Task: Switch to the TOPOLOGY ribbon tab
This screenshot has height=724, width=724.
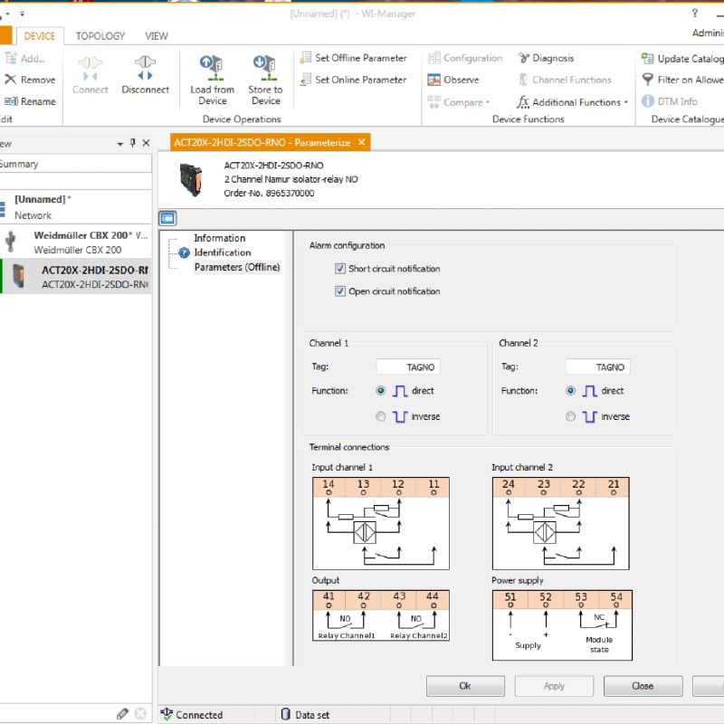Action: pos(100,36)
